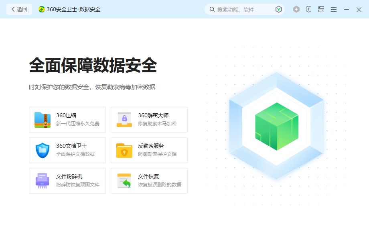Click the green Y hexagon in search box

pyautogui.click(x=279, y=9)
